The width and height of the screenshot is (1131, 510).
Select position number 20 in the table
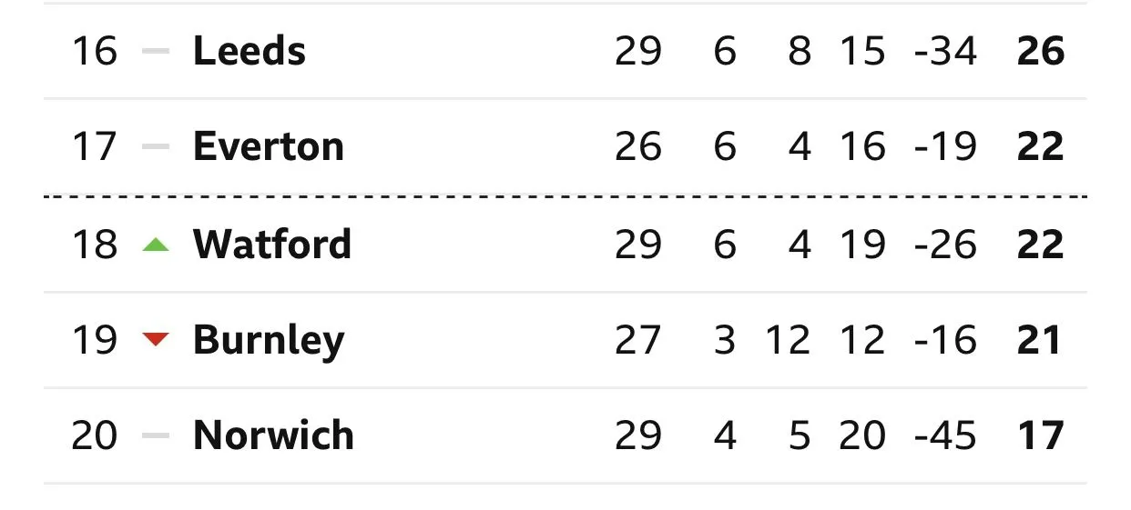pos(95,436)
